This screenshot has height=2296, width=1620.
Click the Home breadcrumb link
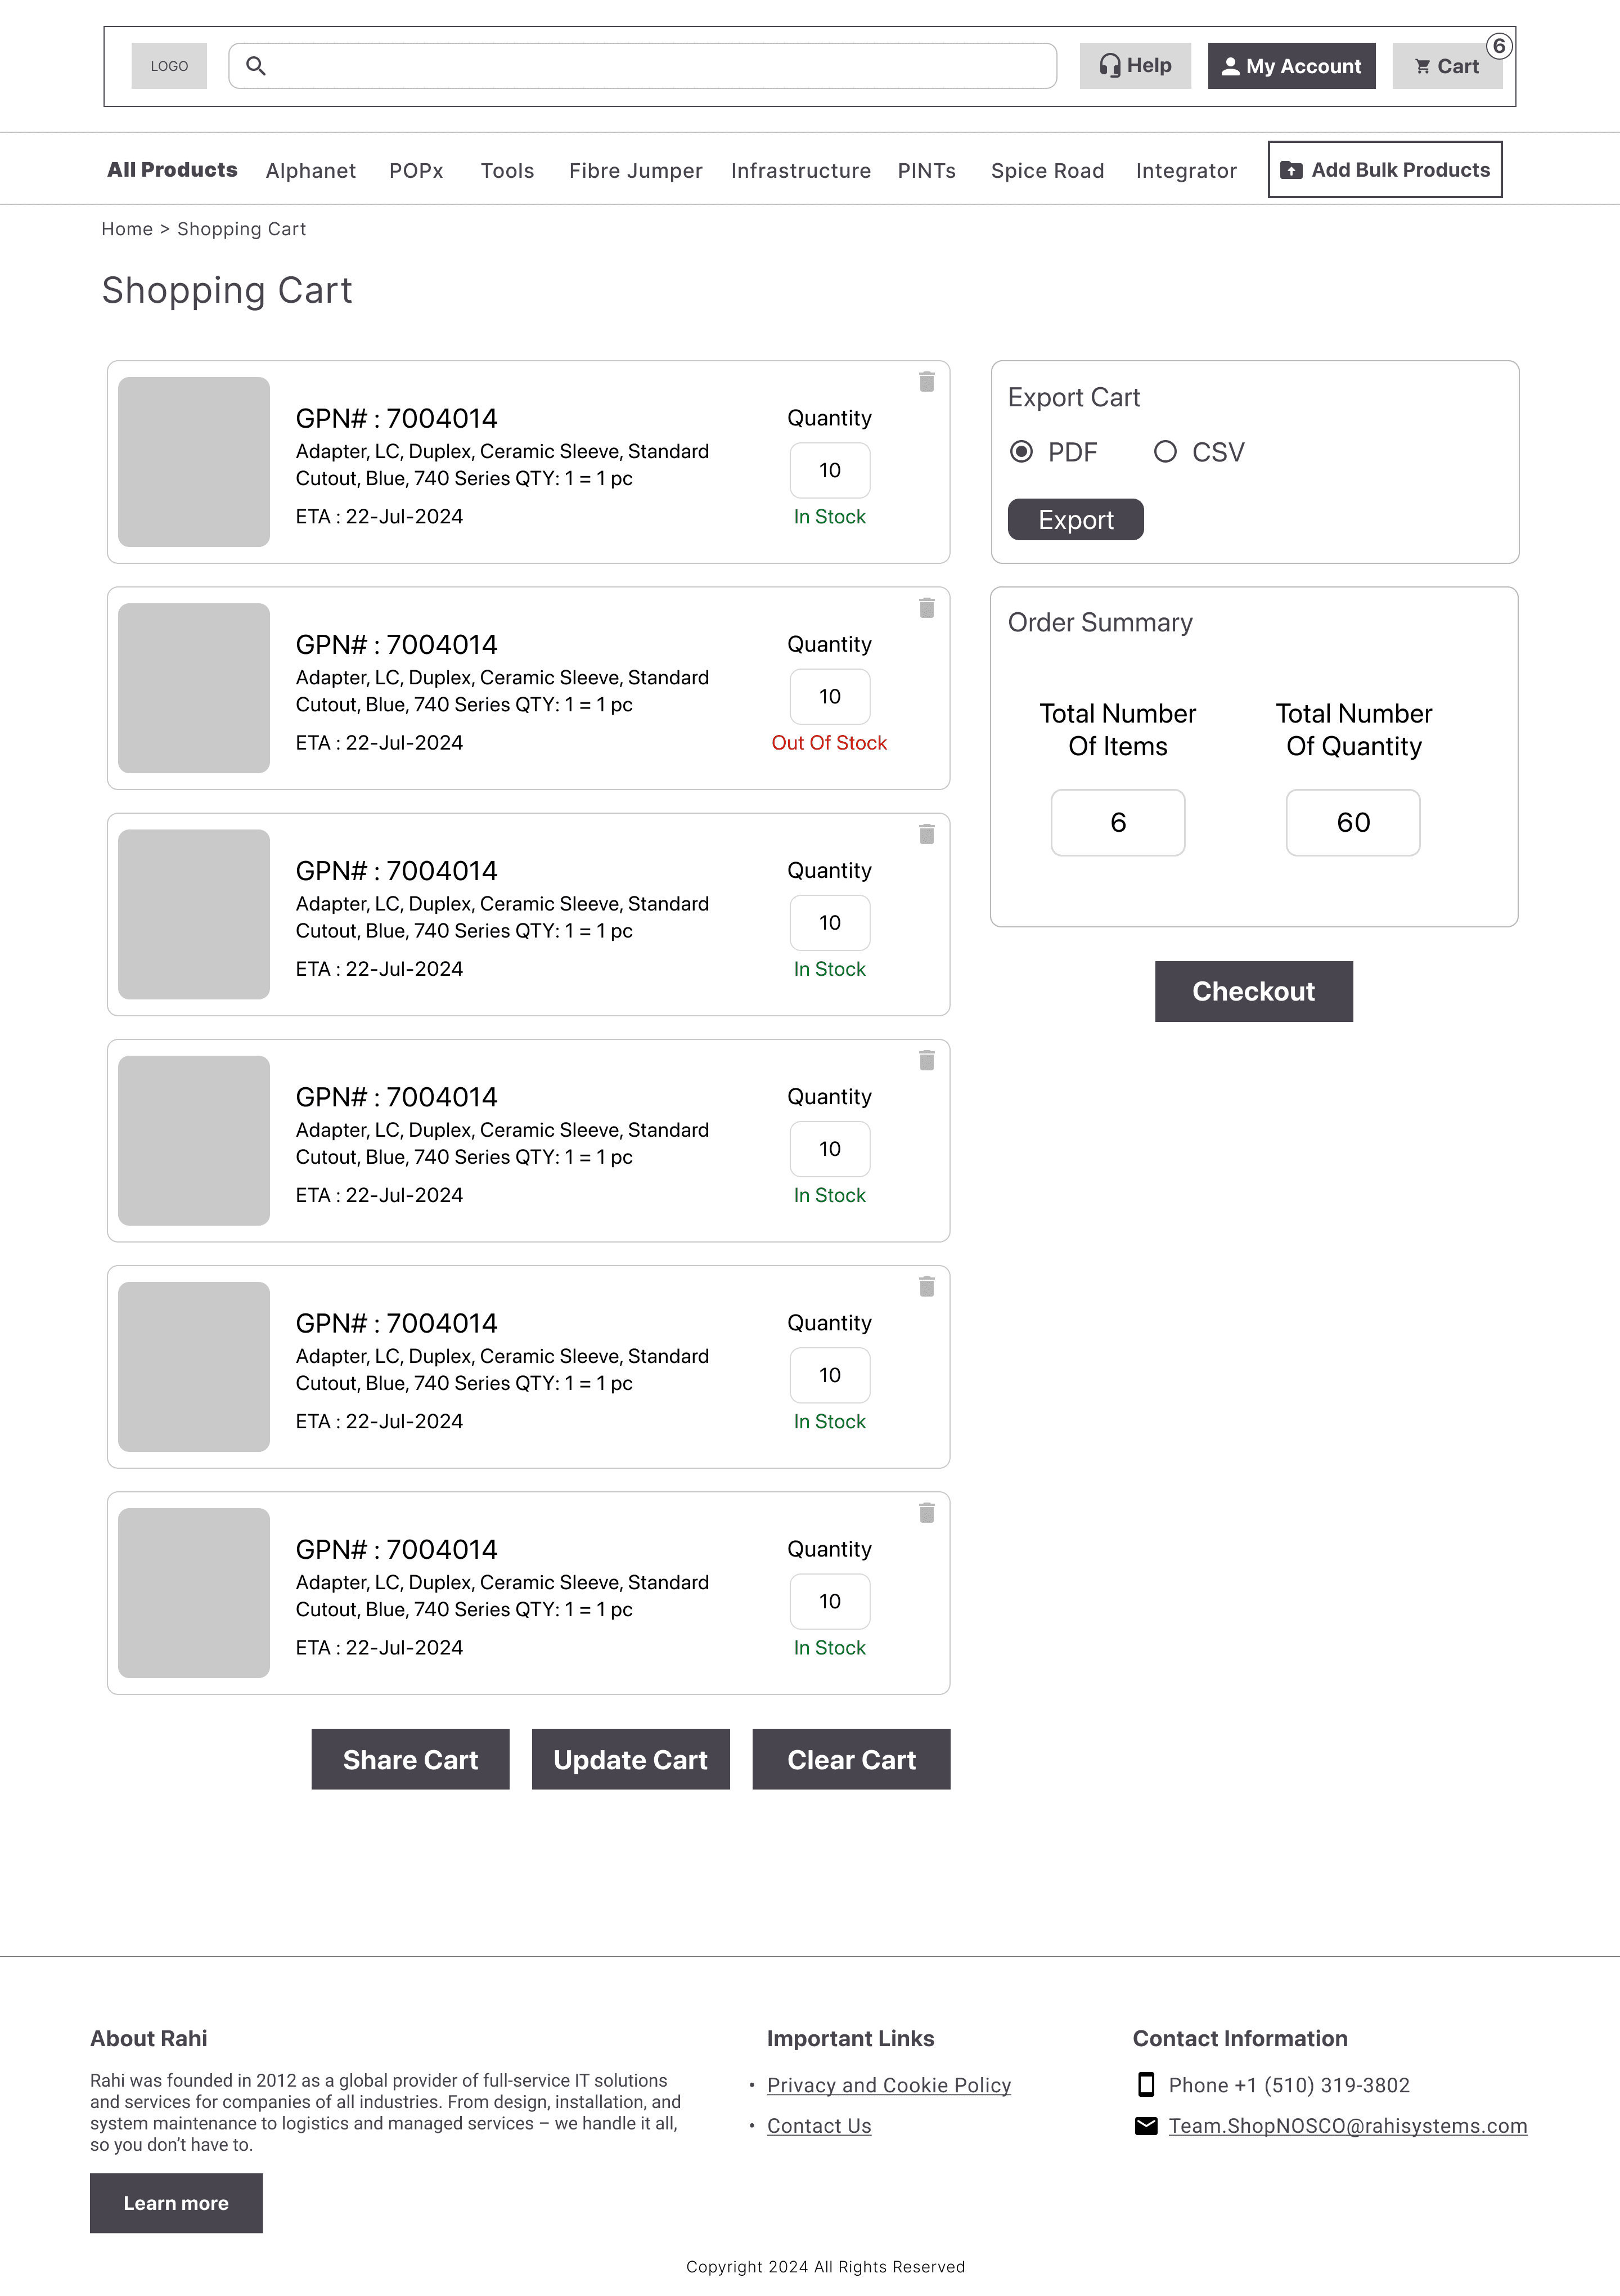tap(127, 229)
